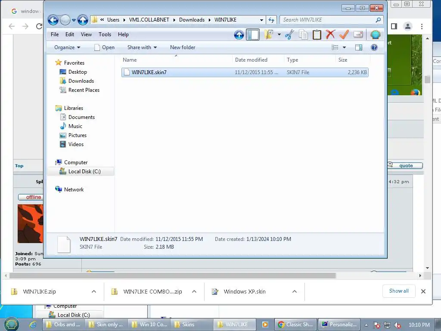Screen dimensions: 441x331
Task: Click the quote button in forum post
Action: pyautogui.click(x=405, y=165)
